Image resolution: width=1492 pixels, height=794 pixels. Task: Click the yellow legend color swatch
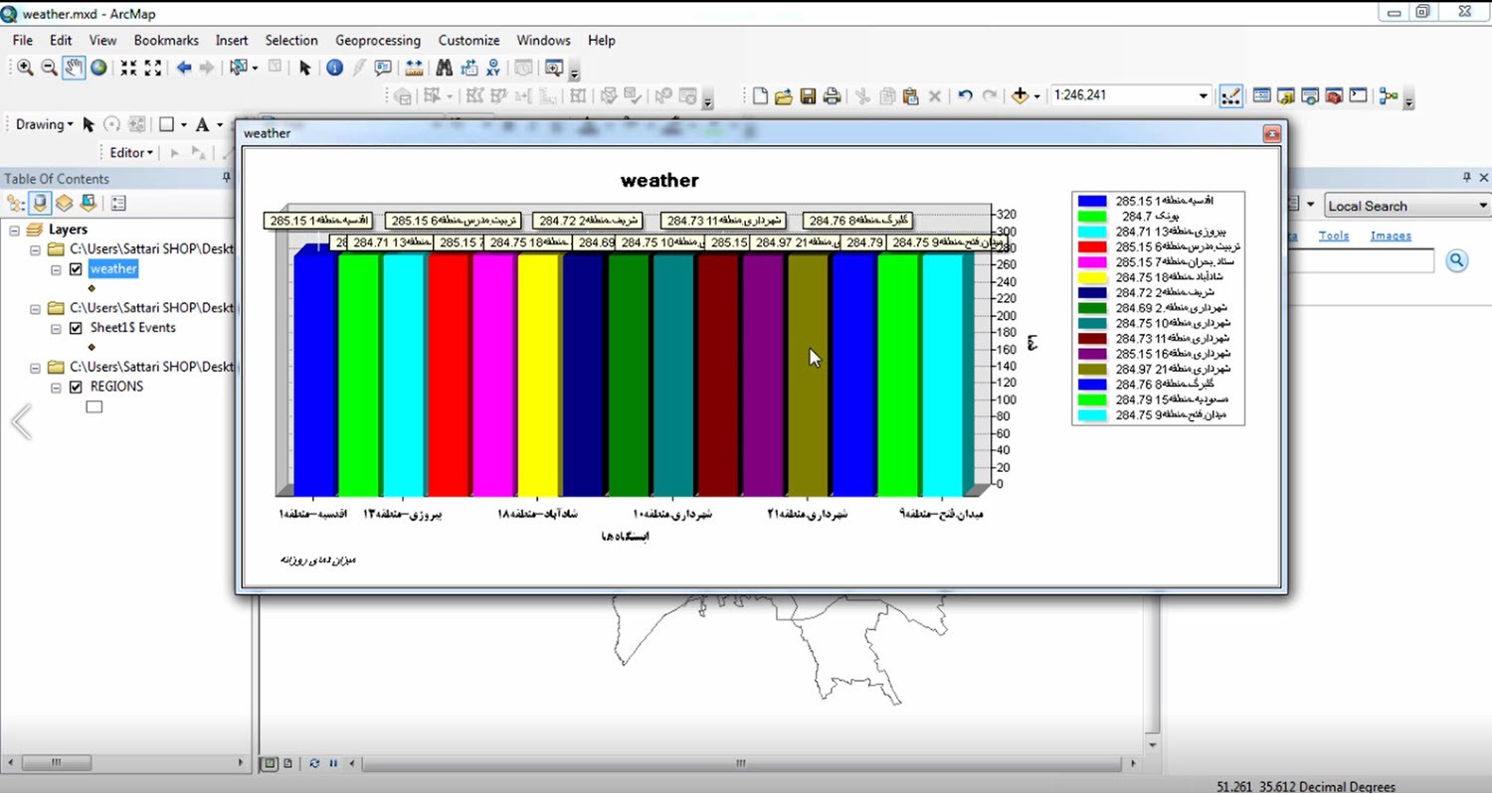coord(1092,277)
